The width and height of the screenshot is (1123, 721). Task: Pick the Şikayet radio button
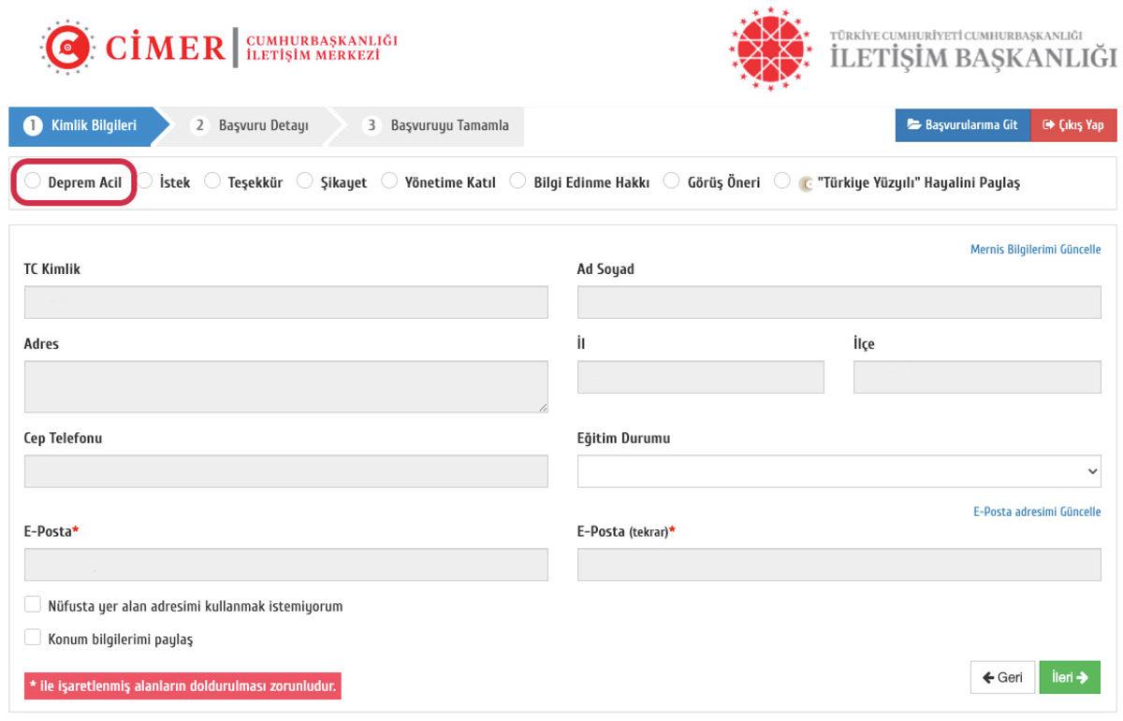tap(306, 181)
